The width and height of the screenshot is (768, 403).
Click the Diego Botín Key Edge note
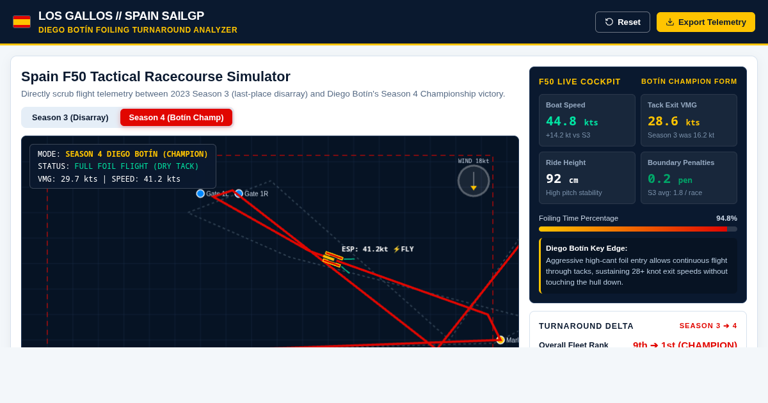click(638, 265)
